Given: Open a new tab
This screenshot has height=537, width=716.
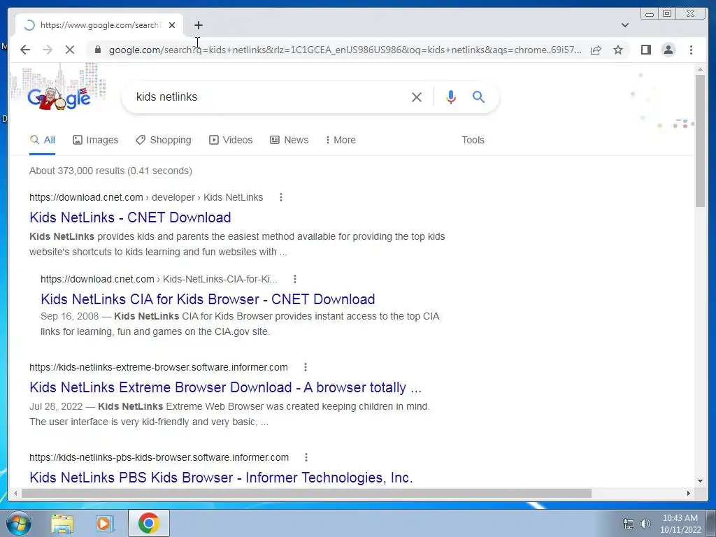Looking at the screenshot, I should pos(198,26).
